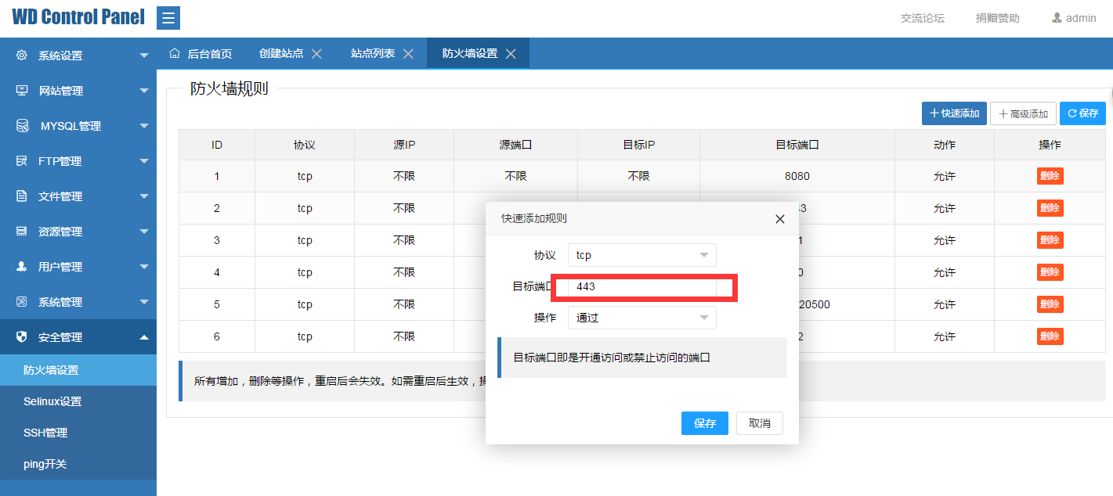The height and width of the screenshot is (496, 1113).
Task: Open the FTP管理 sidebar icon
Action: pyautogui.click(x=23, y=160)
